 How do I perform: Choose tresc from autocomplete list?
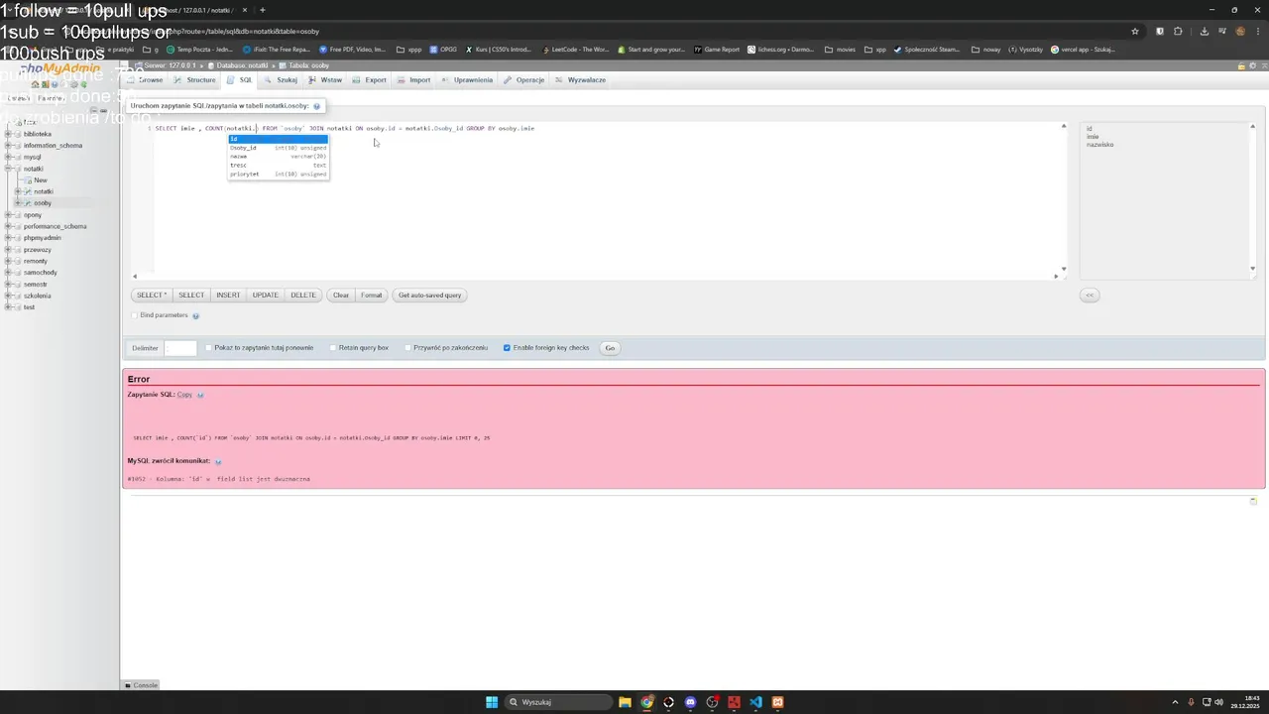click(x=278, y=166)
